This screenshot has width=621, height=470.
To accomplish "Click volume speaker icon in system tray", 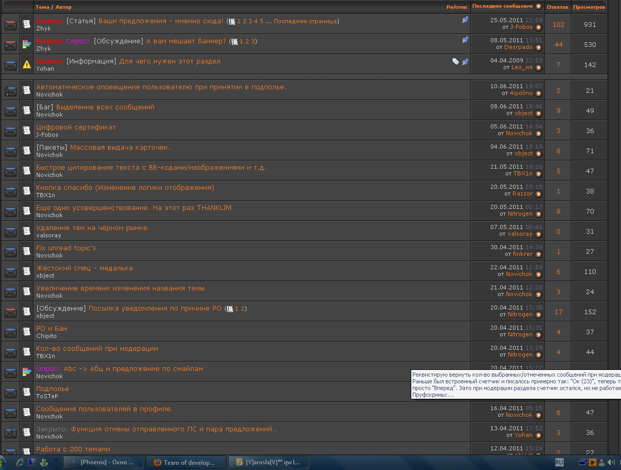I will point(611,462).
